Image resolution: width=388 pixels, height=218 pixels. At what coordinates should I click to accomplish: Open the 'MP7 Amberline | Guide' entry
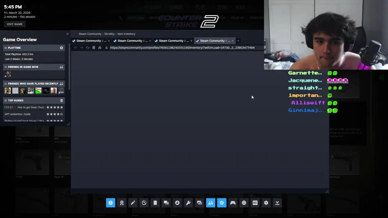point(18,114)
